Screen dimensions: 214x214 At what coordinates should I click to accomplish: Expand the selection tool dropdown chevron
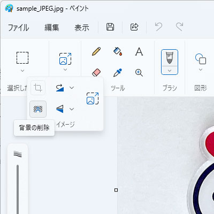click(x=22, y=71)
